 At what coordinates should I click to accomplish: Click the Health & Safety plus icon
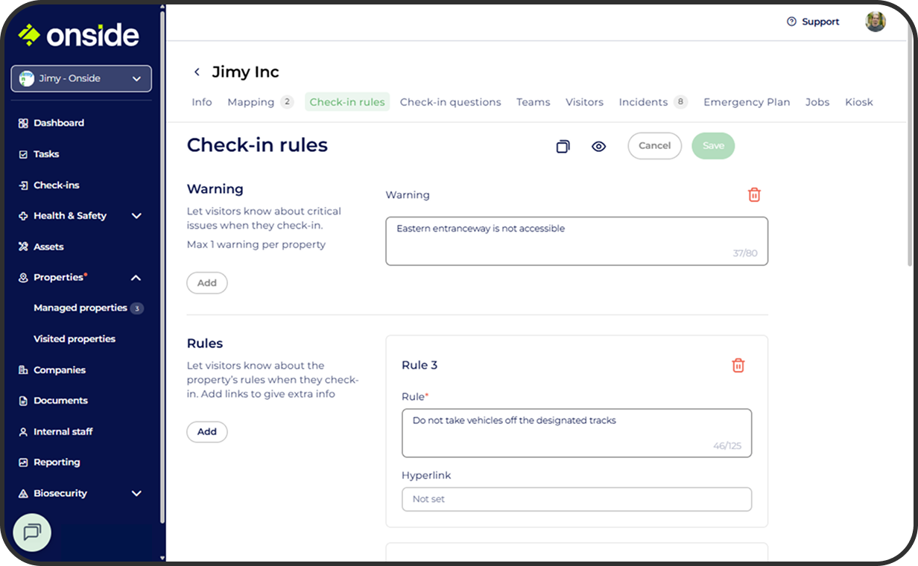[x=23, y=216]
